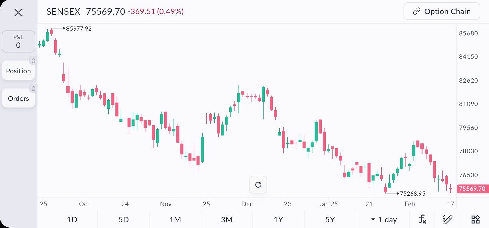
Task: Open the chart layout grid icon
Action: point(475,220)
